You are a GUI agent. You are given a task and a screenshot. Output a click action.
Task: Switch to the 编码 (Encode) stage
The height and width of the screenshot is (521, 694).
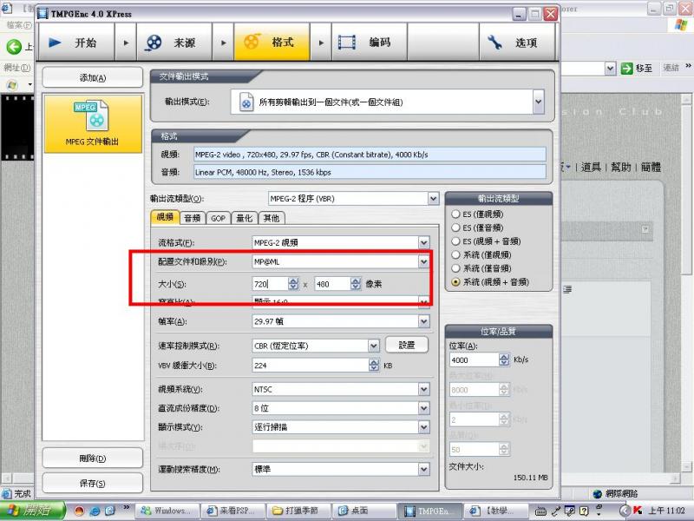pyautogui.click(x=370, y=42)
